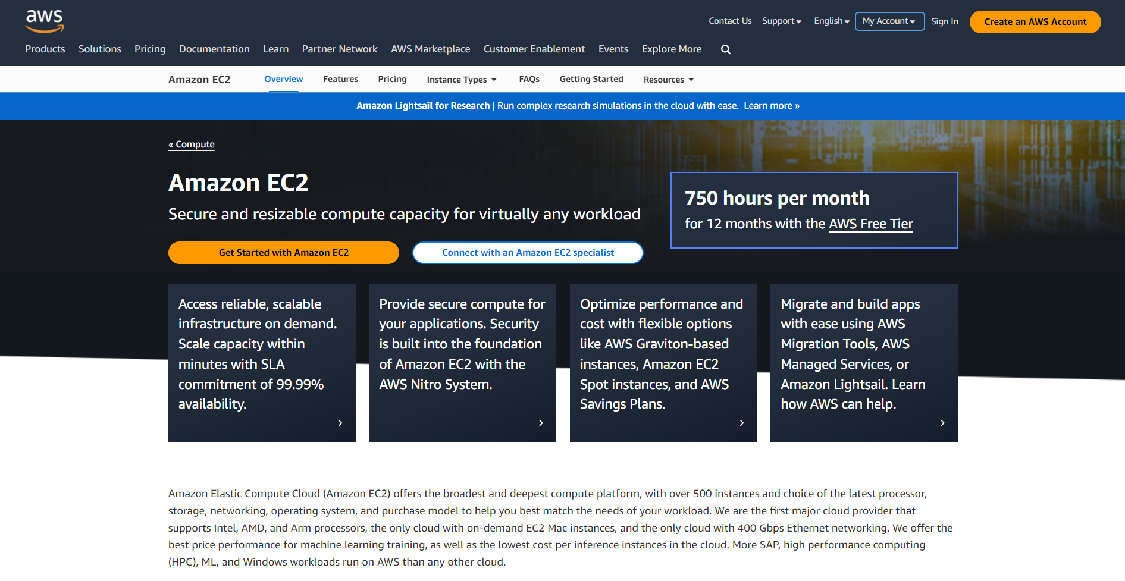Go back to the Compute breadcrumb

tap(192, 145)
